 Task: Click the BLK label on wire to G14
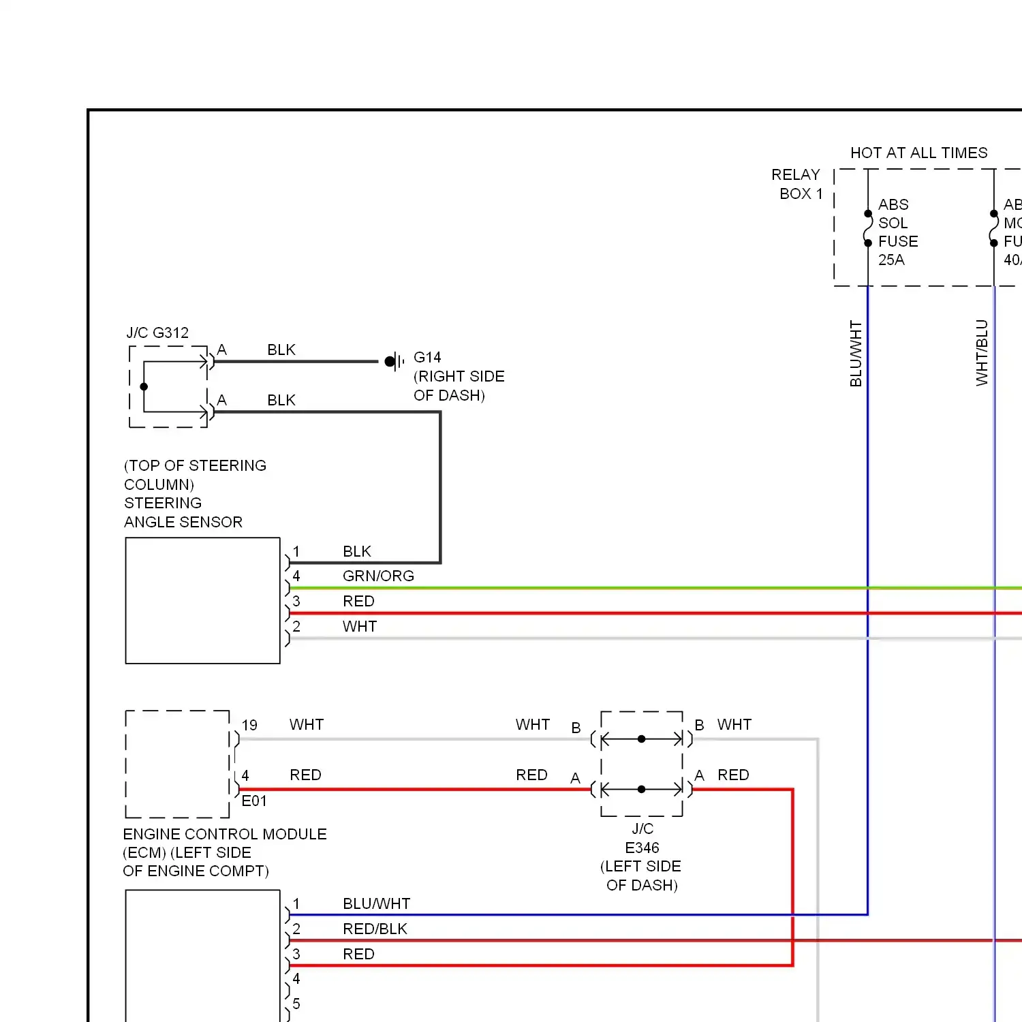coord(281,350)
